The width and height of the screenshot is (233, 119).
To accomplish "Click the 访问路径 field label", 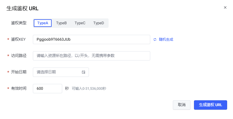I will (19, 56).
